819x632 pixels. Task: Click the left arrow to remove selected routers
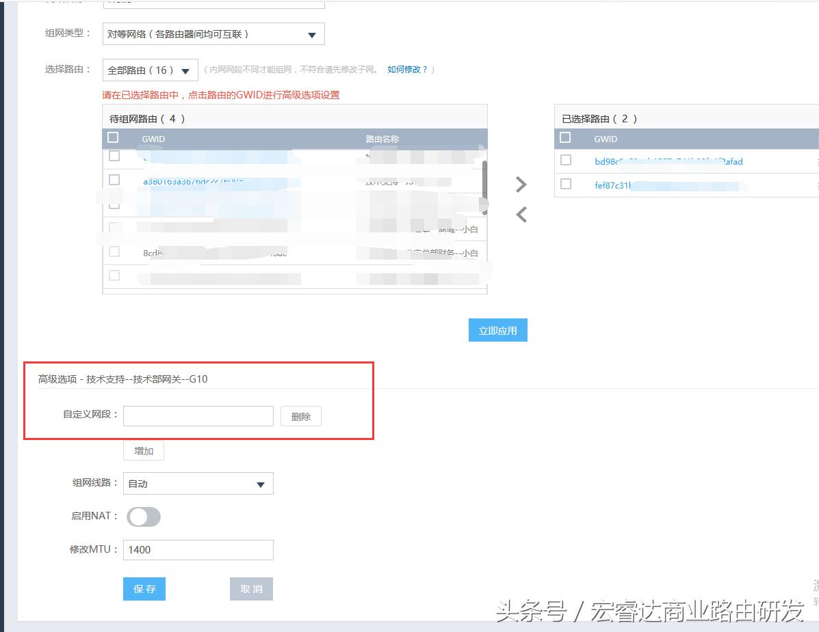coord(521,215)
